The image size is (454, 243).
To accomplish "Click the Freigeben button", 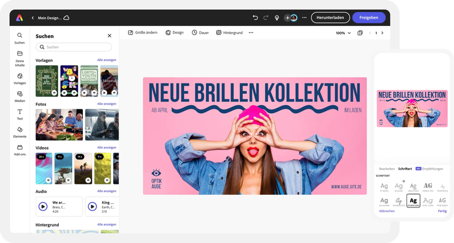I will 369,18.
